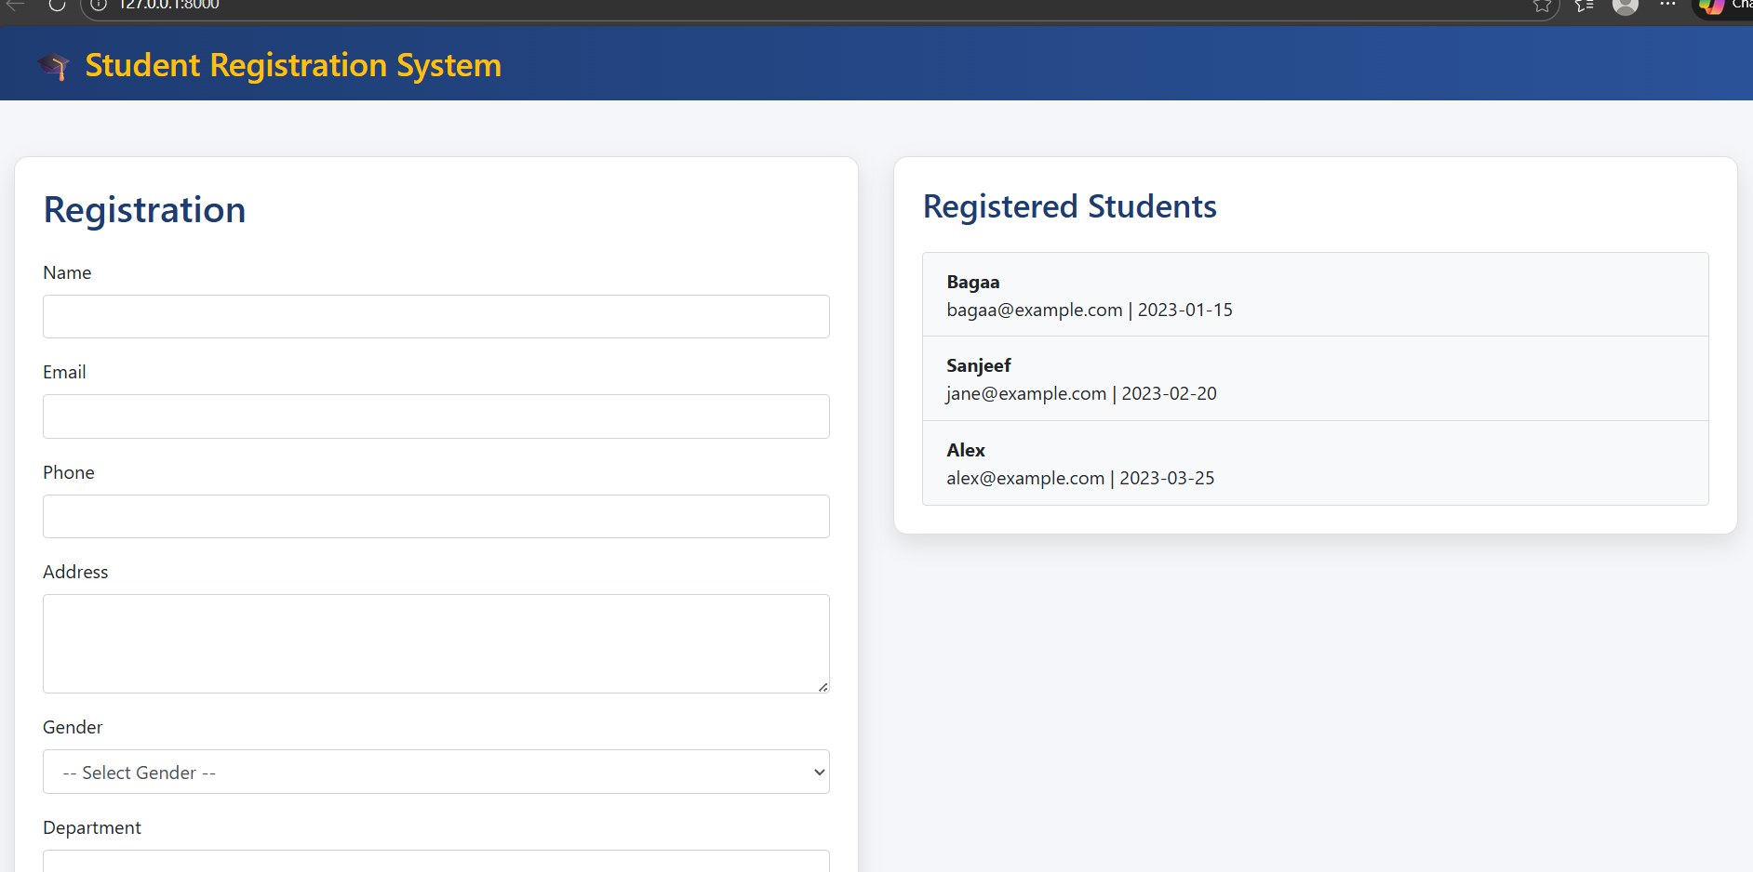Click the graduation cap logo icon
Screen dimensions: 1753x872
pos(53,66)
